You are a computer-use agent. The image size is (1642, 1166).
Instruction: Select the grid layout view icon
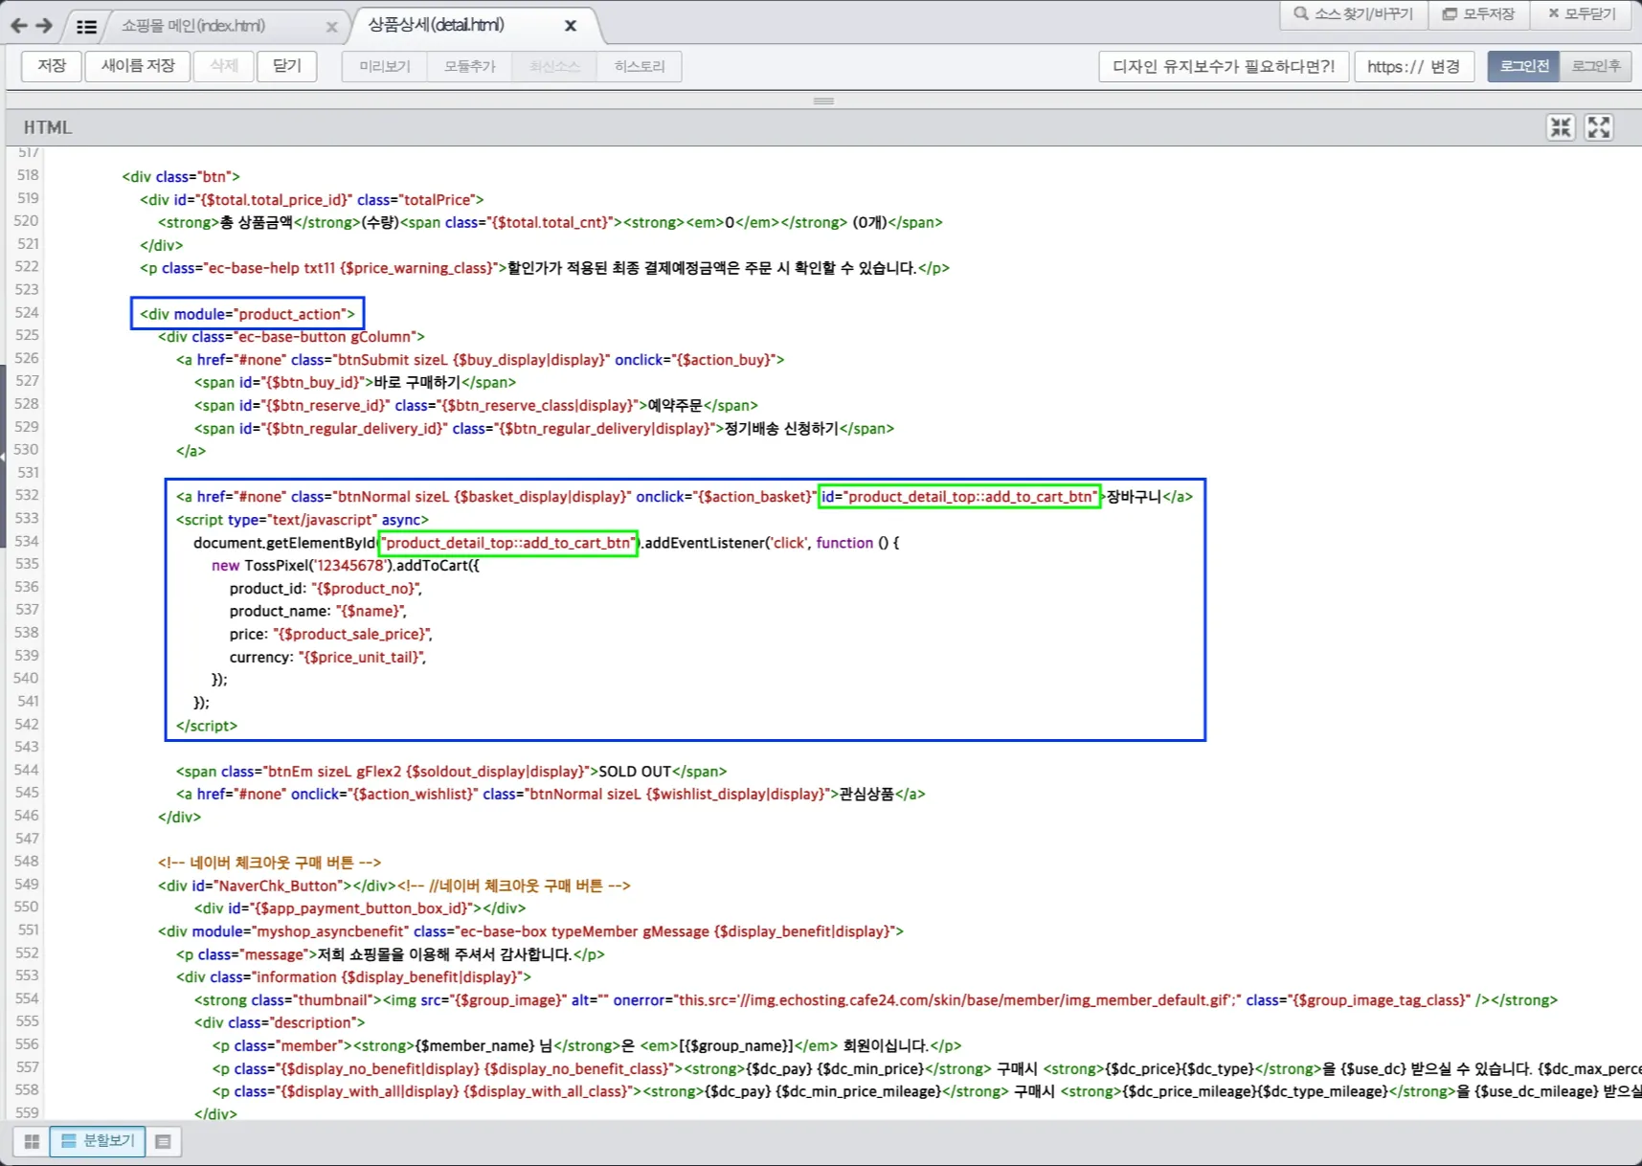[32, 1141]
